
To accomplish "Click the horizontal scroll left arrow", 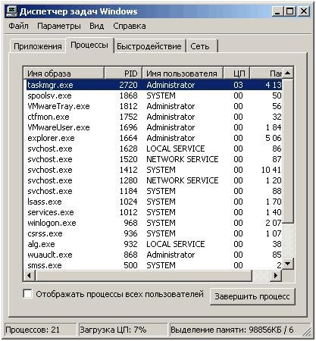I will 30,275.
